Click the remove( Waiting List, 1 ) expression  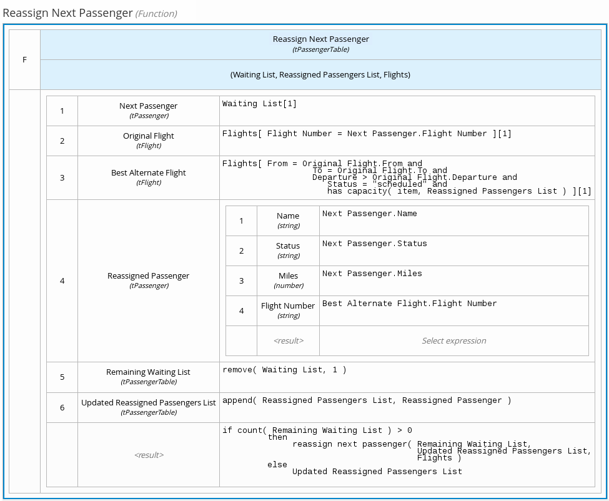pos(407,377)
